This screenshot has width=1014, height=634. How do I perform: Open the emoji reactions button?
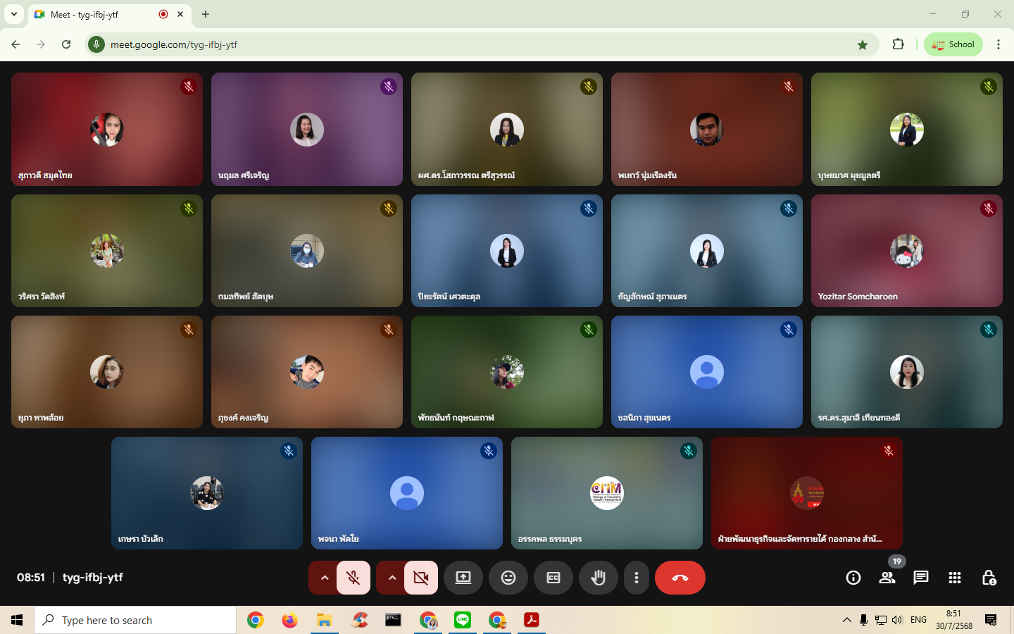coord(508,578)
